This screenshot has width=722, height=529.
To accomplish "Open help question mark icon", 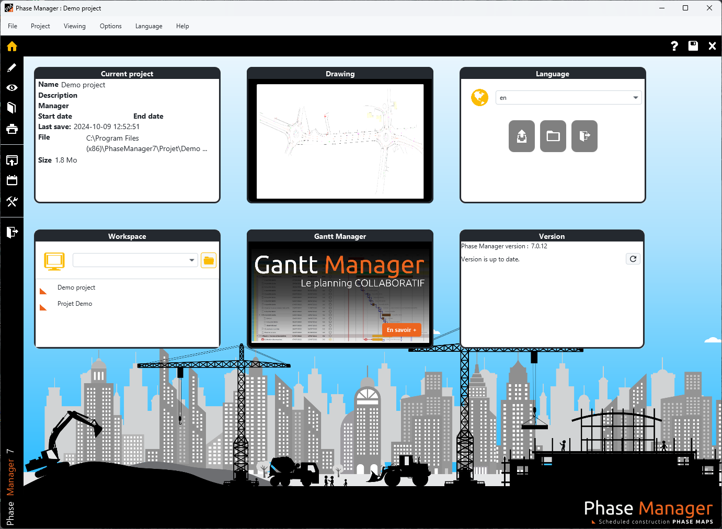I will [674, 46].
